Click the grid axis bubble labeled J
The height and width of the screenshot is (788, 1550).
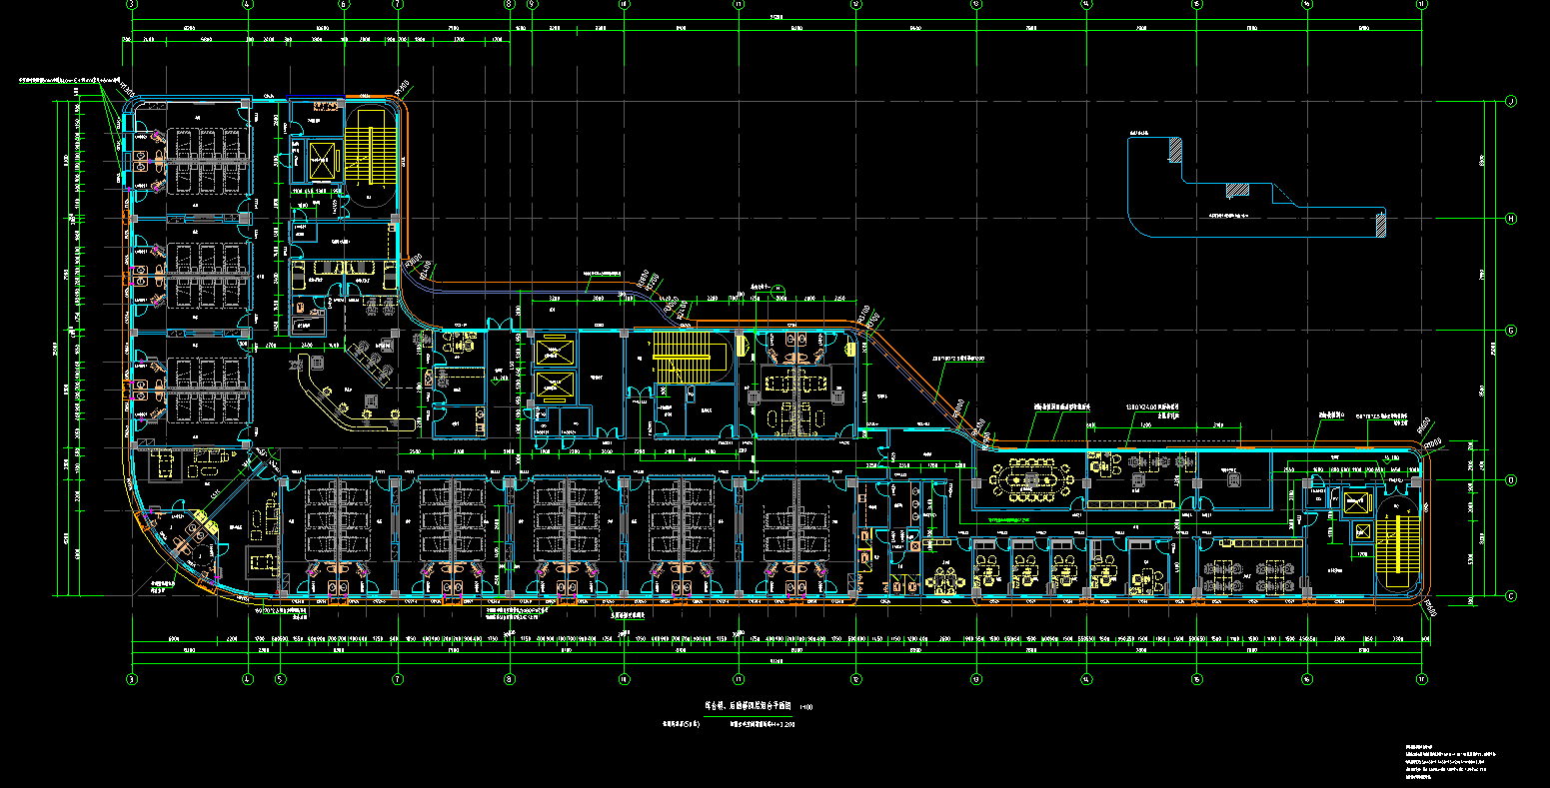click(1511, 101)
